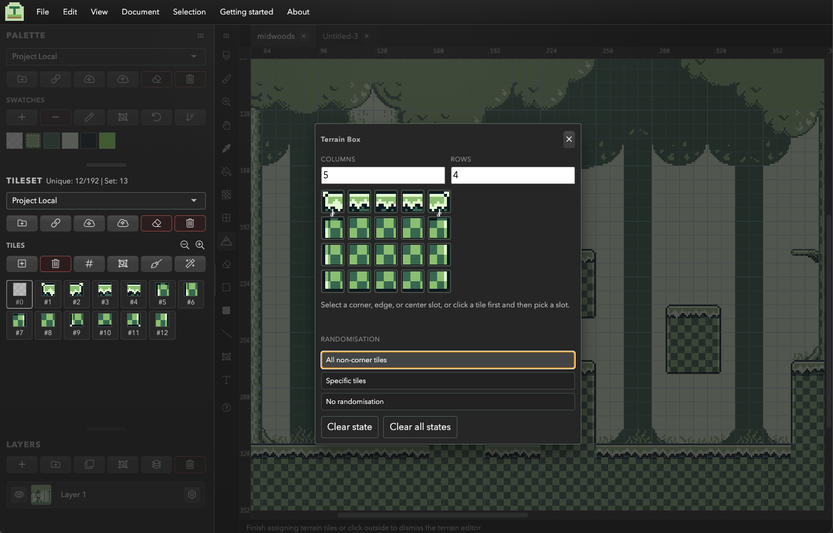Click the add new tile icon
833x533 pixels.
[22, 264]
